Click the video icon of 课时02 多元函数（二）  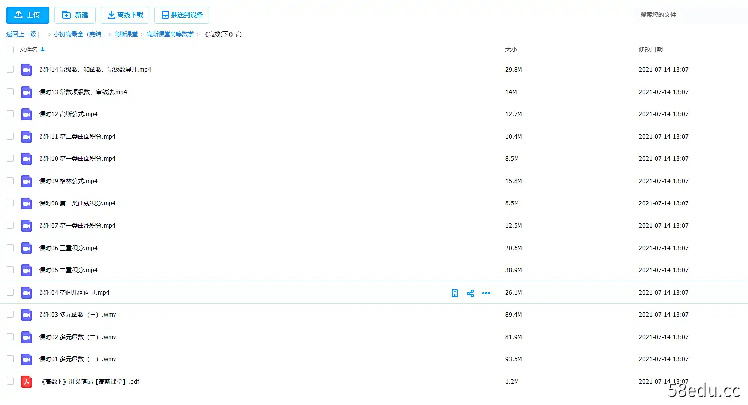[x=27, y=337]
